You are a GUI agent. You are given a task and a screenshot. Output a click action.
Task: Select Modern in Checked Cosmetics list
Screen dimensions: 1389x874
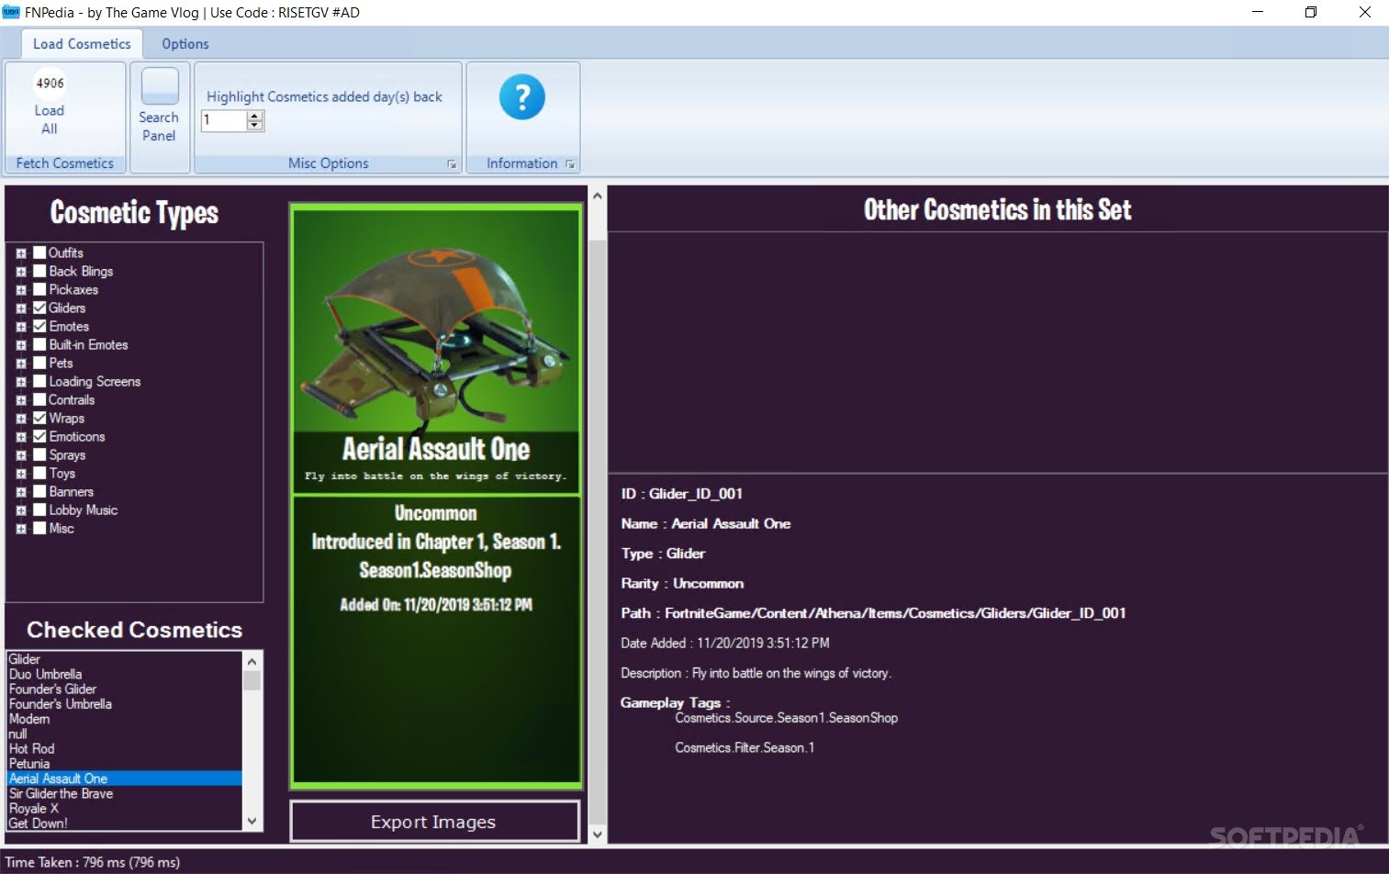125,719
